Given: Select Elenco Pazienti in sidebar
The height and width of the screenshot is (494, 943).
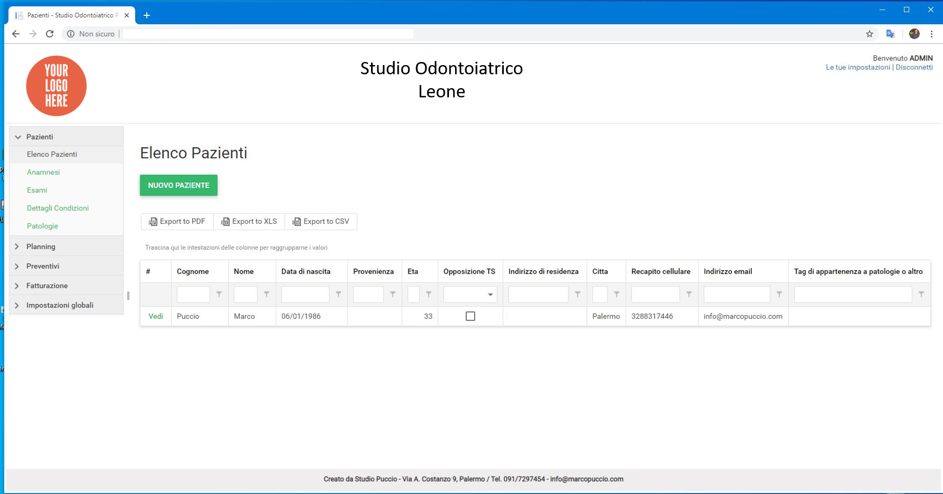Looking at the screenshot, I should click(66, 154).
